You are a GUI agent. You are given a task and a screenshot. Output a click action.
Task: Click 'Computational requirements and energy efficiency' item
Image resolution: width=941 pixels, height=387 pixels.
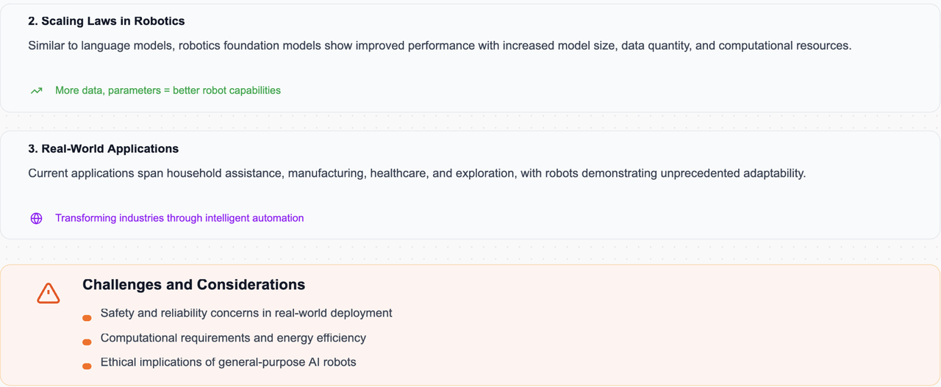233,338
